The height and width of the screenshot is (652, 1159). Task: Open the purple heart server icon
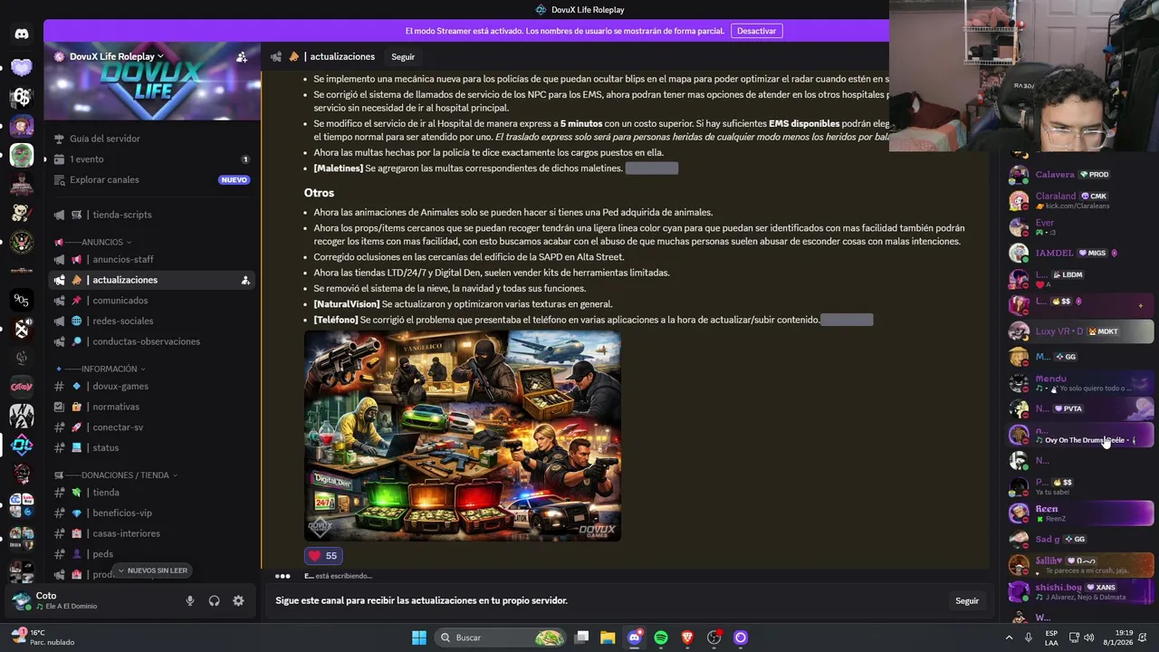tap(22, 67)
